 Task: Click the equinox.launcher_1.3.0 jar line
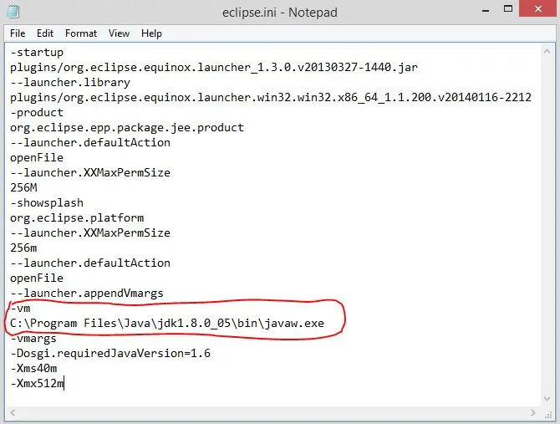point(214,68)
